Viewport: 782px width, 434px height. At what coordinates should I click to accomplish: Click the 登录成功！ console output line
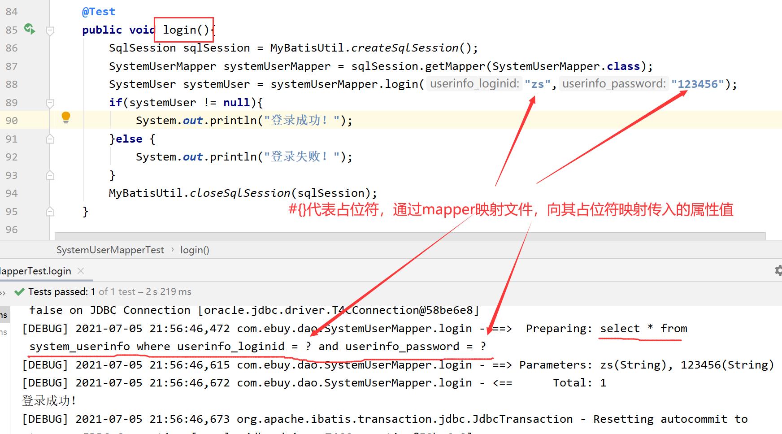[x=49, y=401]
